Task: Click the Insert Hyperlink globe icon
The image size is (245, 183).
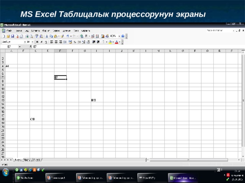Action: (82, 36)
